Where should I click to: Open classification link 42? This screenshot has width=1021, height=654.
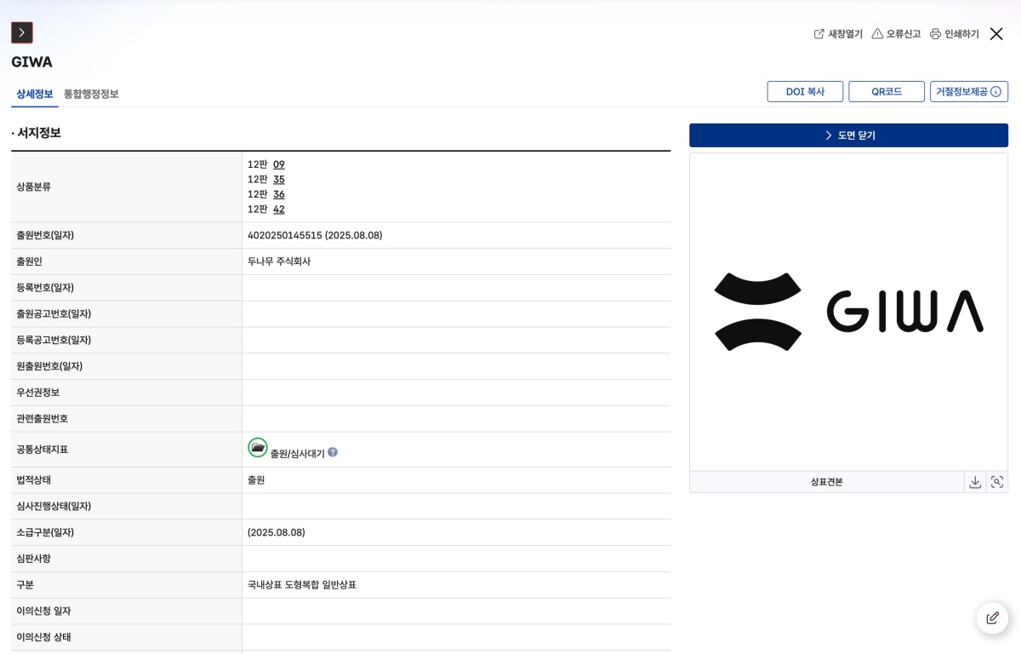tap(279, 209)
